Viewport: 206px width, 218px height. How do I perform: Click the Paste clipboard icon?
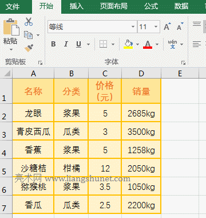[11, 27]
